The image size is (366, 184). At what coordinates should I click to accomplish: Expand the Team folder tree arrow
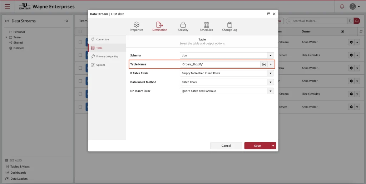pos(6,37)
